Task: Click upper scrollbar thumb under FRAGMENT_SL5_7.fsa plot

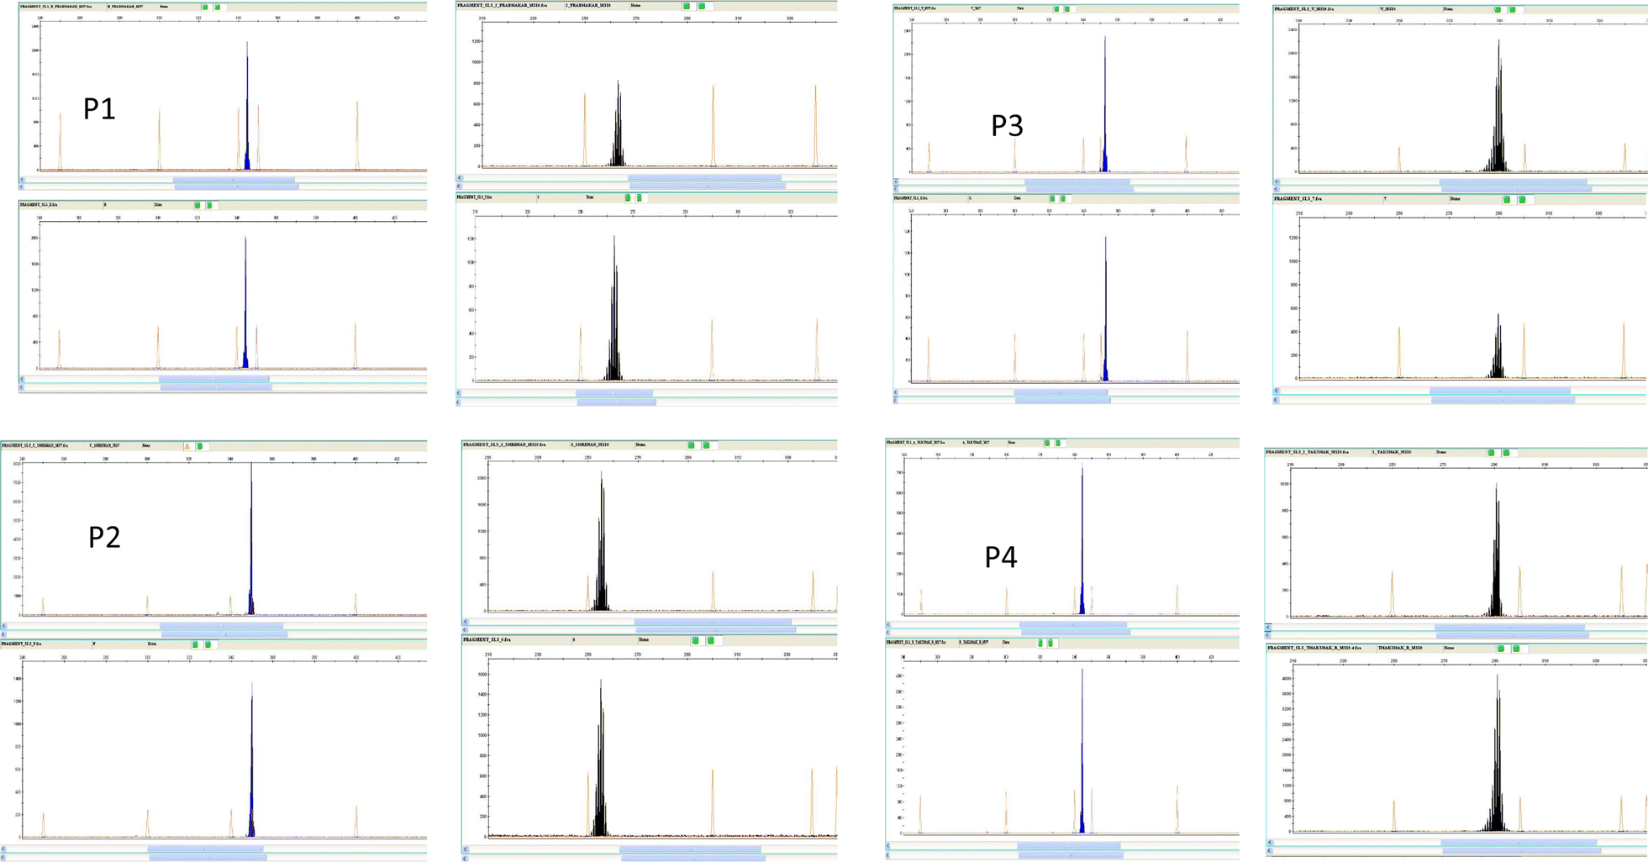Action: click(x=1500, y=391)
